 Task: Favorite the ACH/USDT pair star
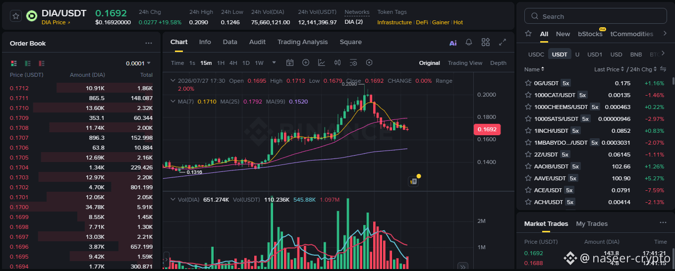click(x=528, y=202)
